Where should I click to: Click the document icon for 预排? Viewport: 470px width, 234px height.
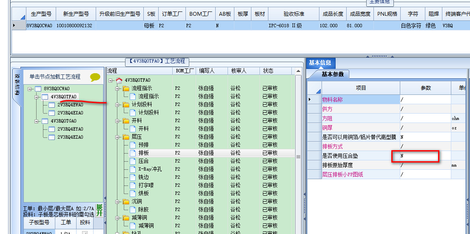click(133, 145)
